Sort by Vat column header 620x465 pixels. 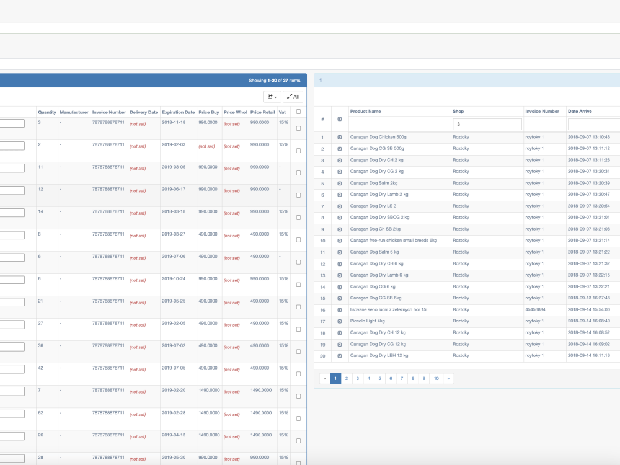tap(282, 112)
